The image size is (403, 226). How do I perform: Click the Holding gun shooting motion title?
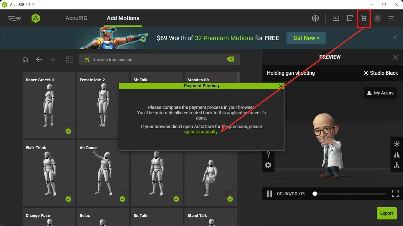coord(291,73)
